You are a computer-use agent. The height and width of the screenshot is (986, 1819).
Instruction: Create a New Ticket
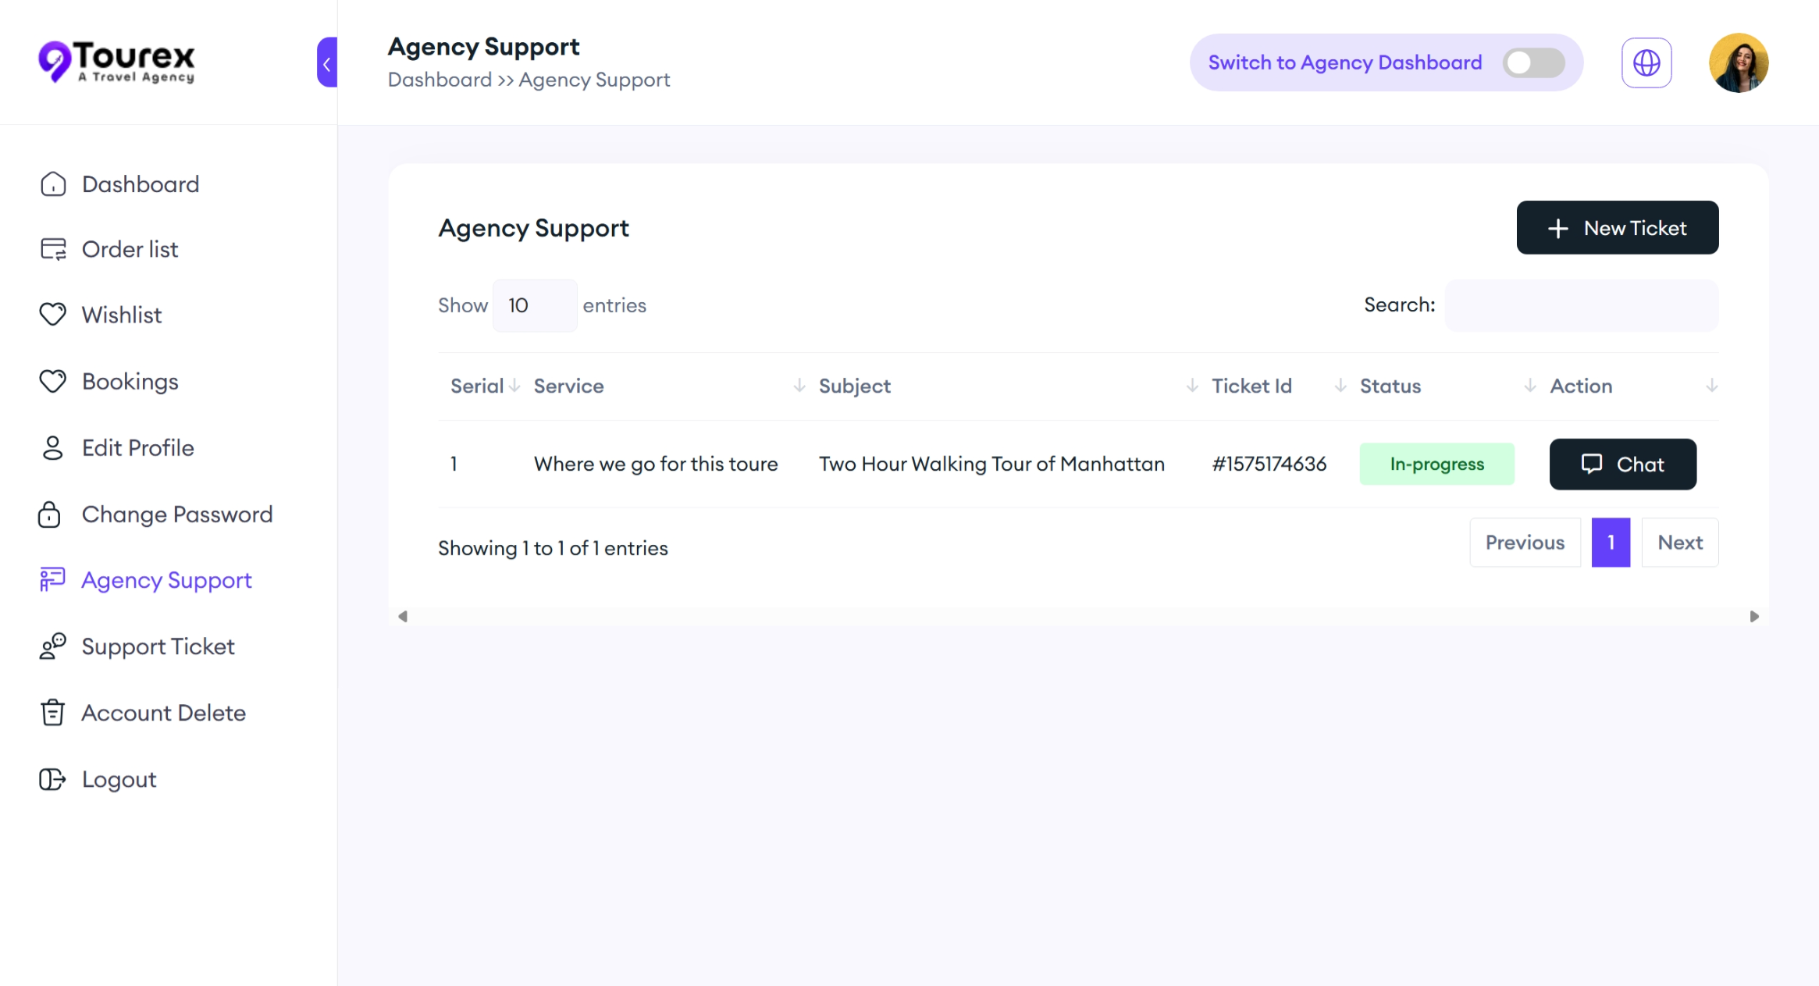point(1617,228)
